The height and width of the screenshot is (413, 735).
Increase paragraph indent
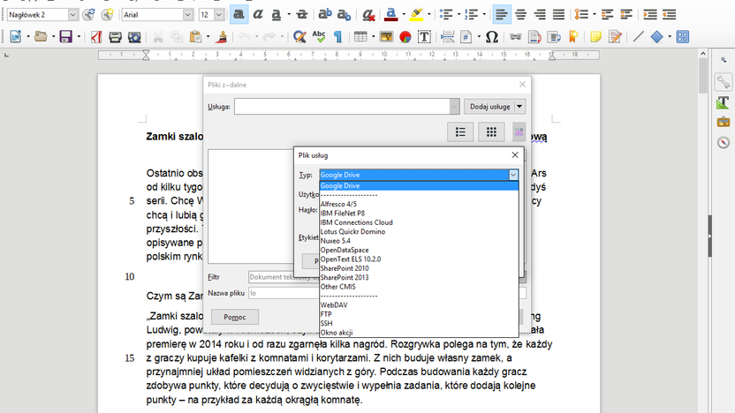click(x=650, y=15)
